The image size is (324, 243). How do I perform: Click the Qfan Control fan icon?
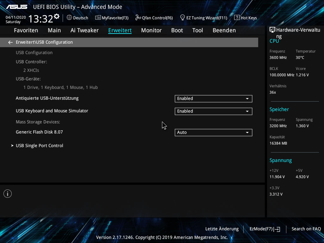point(138,18)
